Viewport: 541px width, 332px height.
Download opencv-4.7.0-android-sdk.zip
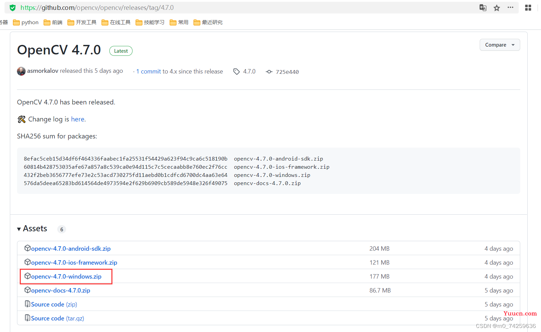[71, 249]
